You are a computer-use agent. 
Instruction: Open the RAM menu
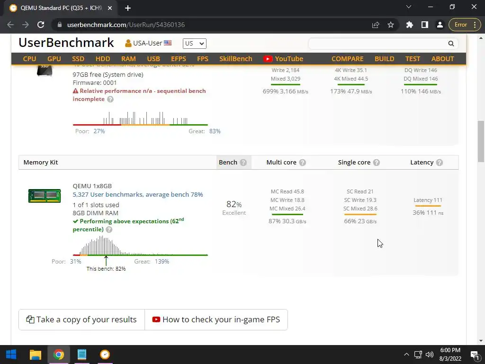(x=128, y=59)
